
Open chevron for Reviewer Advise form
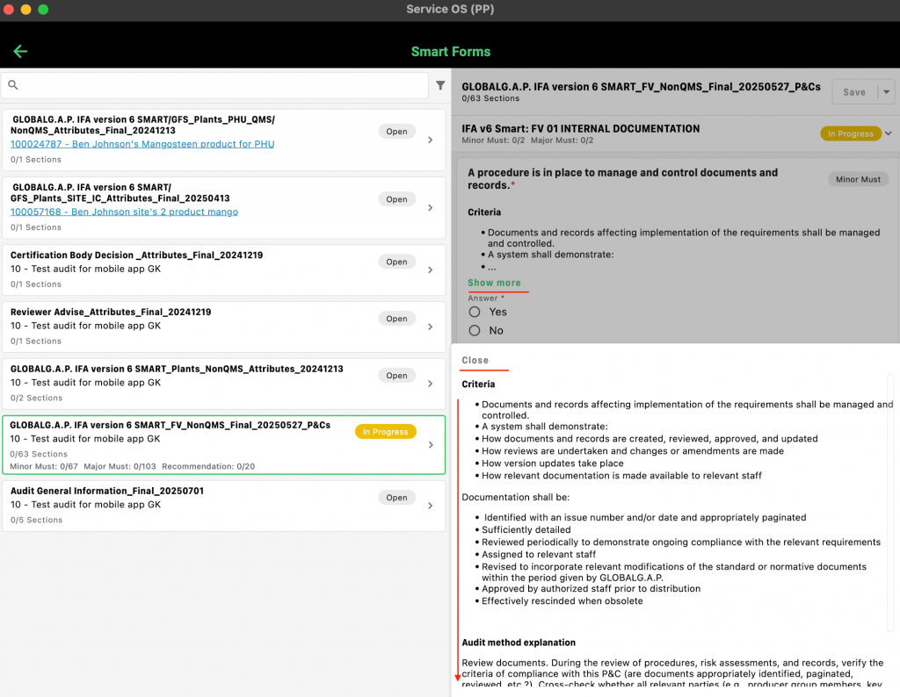click(x=430, y=327)
